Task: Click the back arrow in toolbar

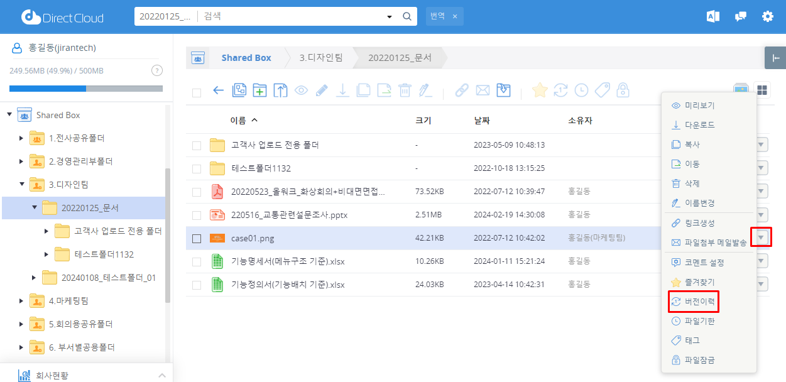Action: pos(219,90)
